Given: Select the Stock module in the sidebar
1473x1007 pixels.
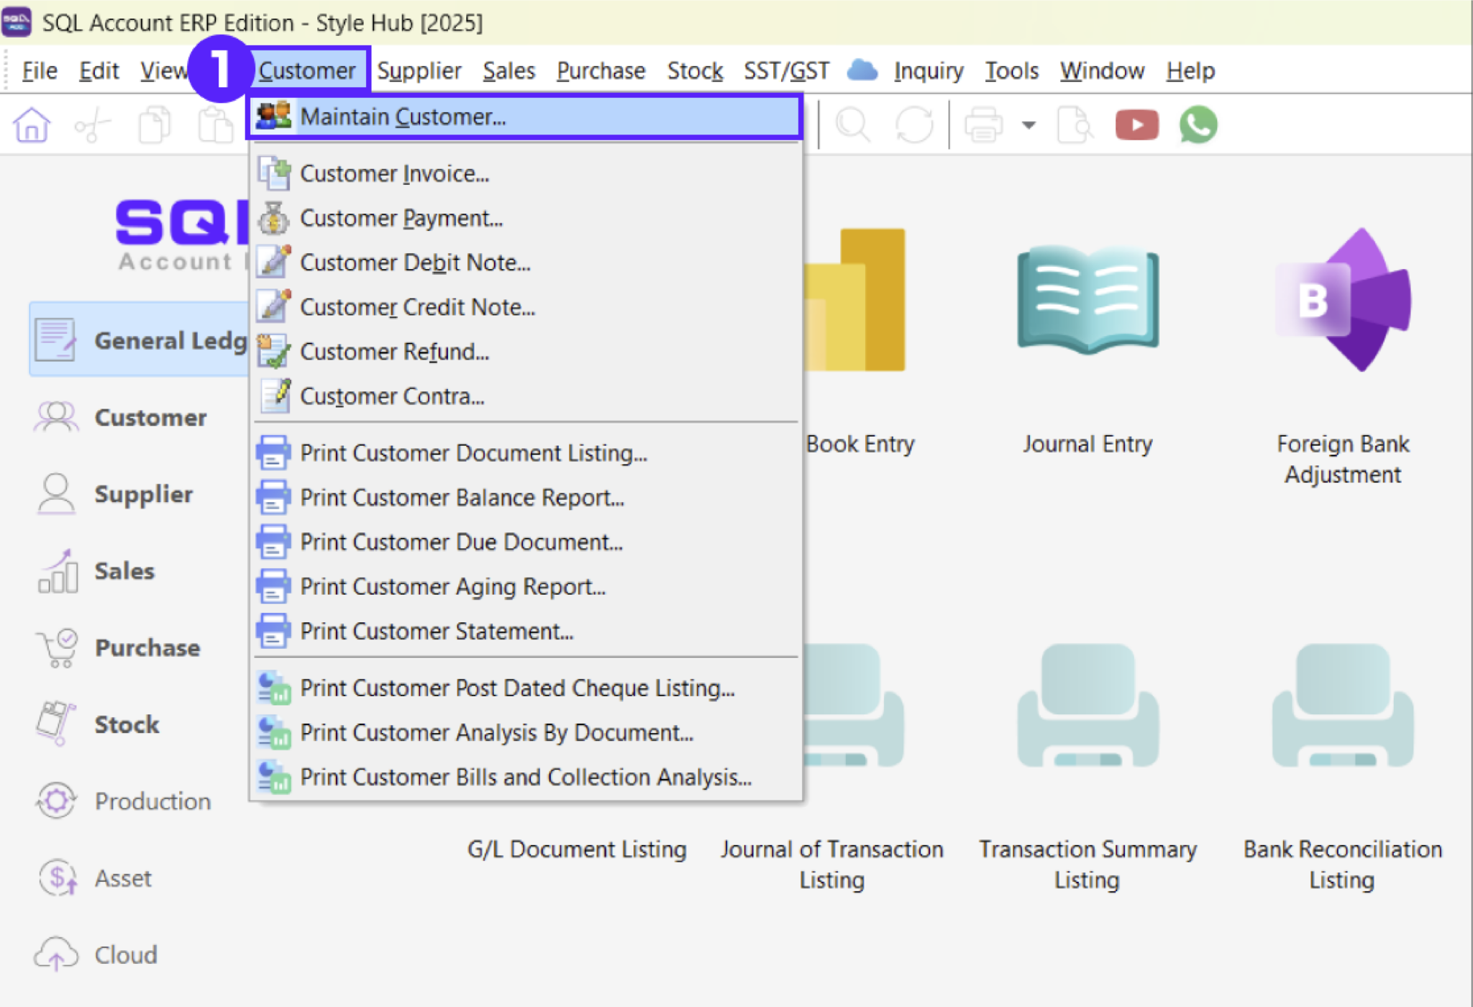Looking at the screenshot, I should [127, 724].
